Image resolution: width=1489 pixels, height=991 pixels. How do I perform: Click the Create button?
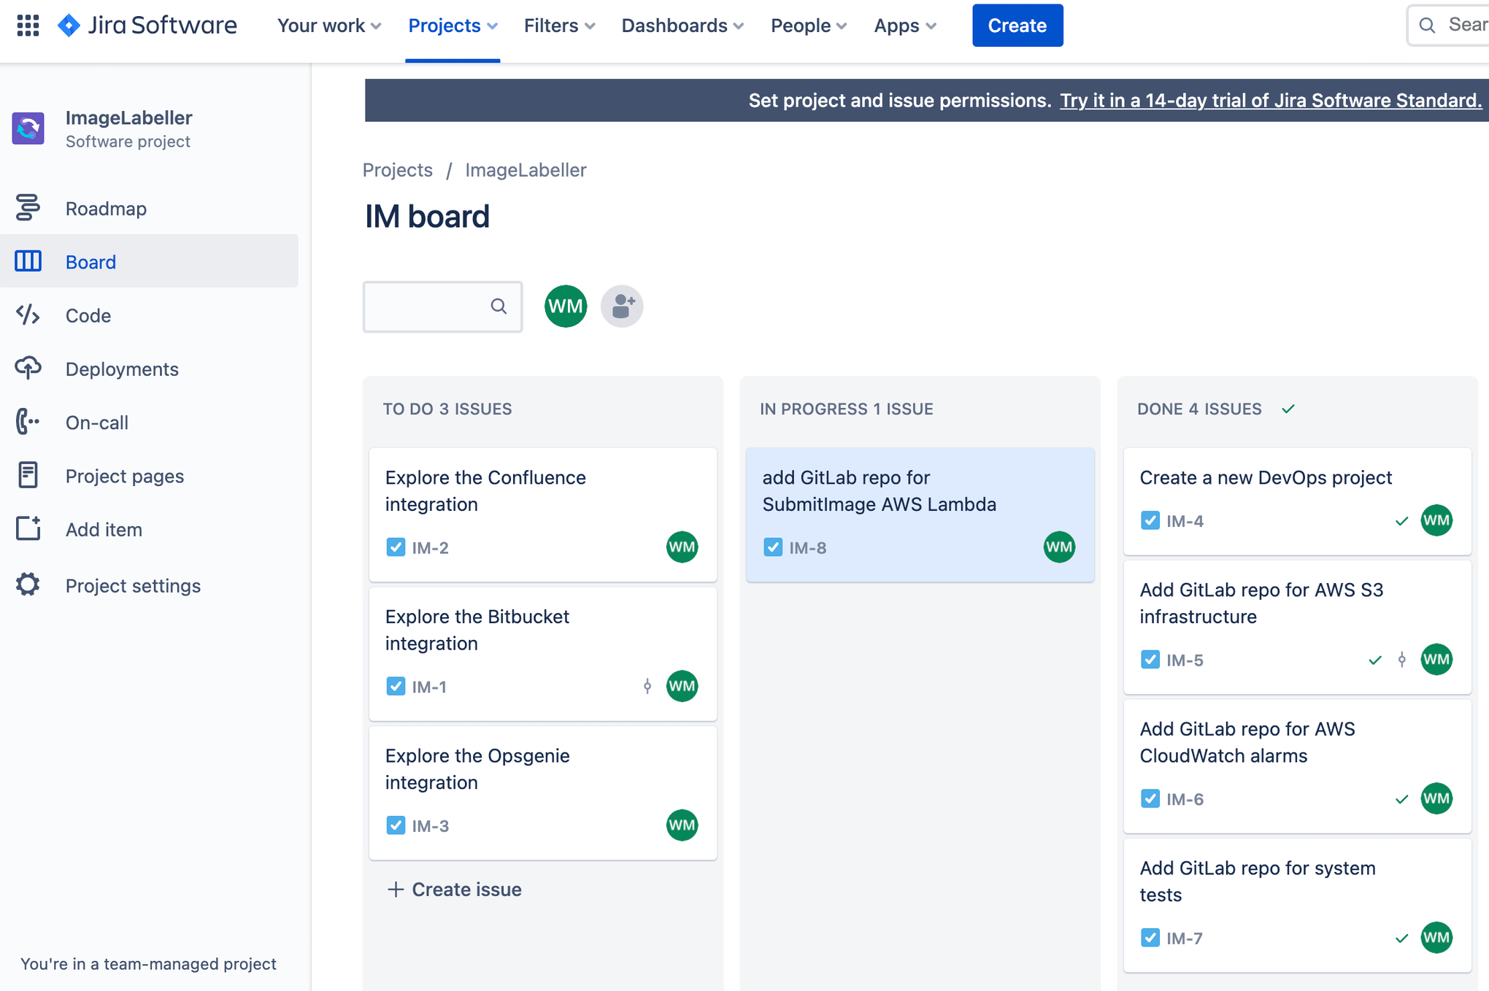coord(1017,26)
